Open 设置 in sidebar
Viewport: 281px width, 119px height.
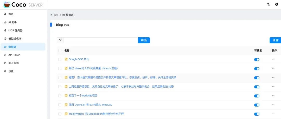point(23,71)
